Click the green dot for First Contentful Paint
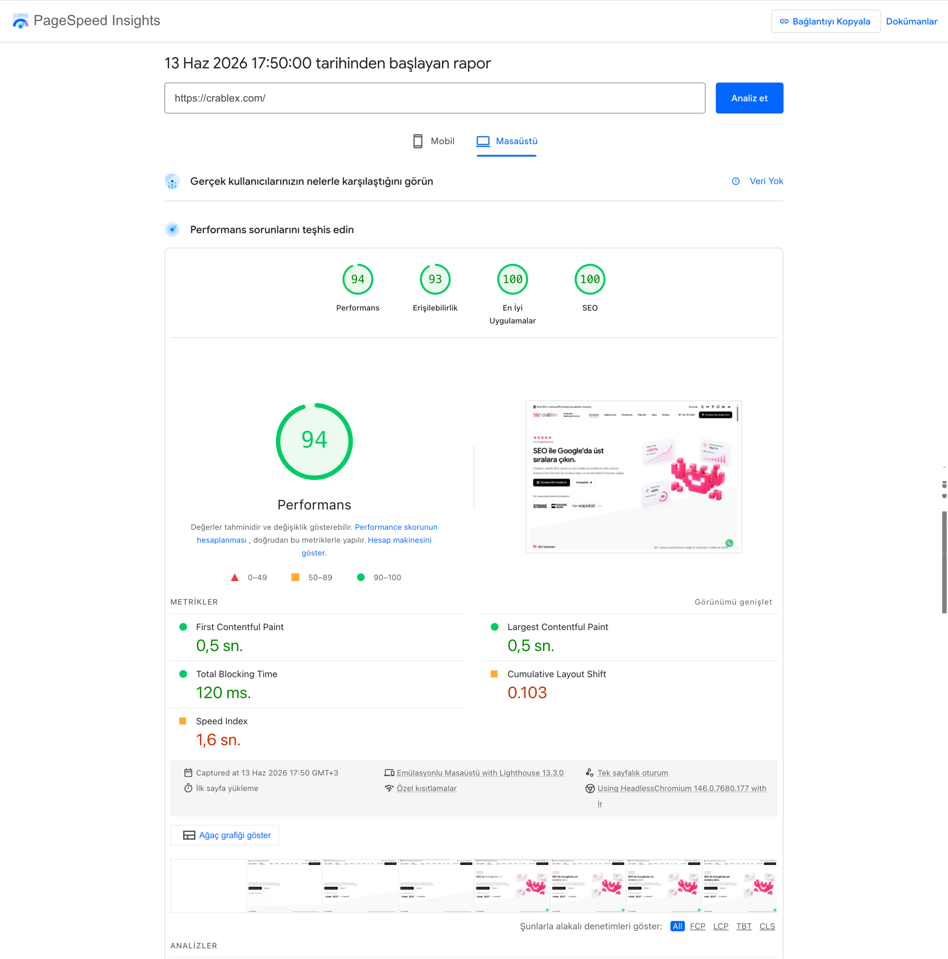Image resolution: width=948 pixels, height=959 pixels. pyautogui.click(x=183, y=627)
